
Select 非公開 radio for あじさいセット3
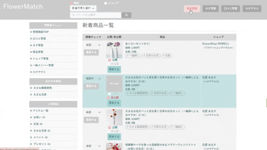click(x=108, y=64)
